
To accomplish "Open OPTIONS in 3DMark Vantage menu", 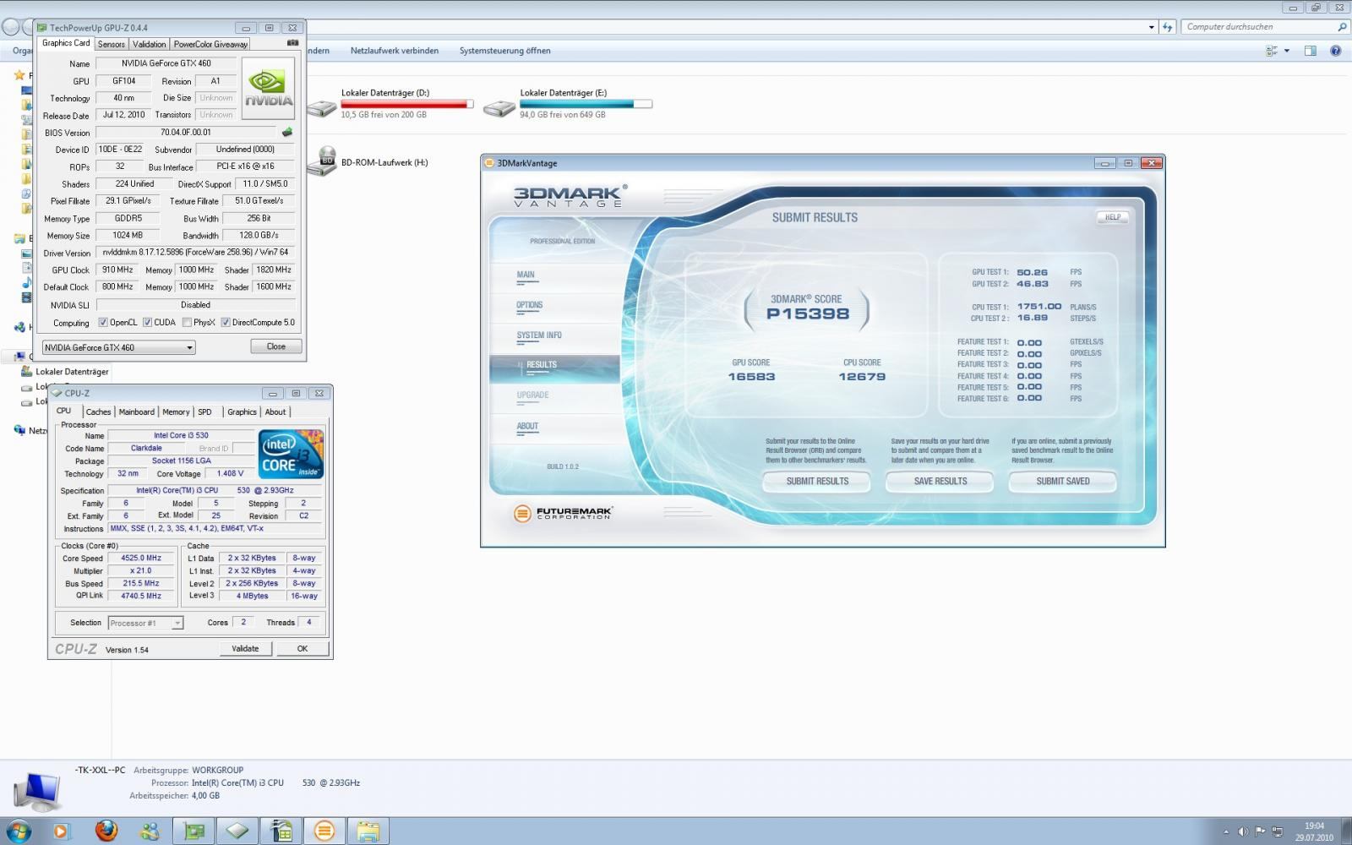I will [530, 305].
